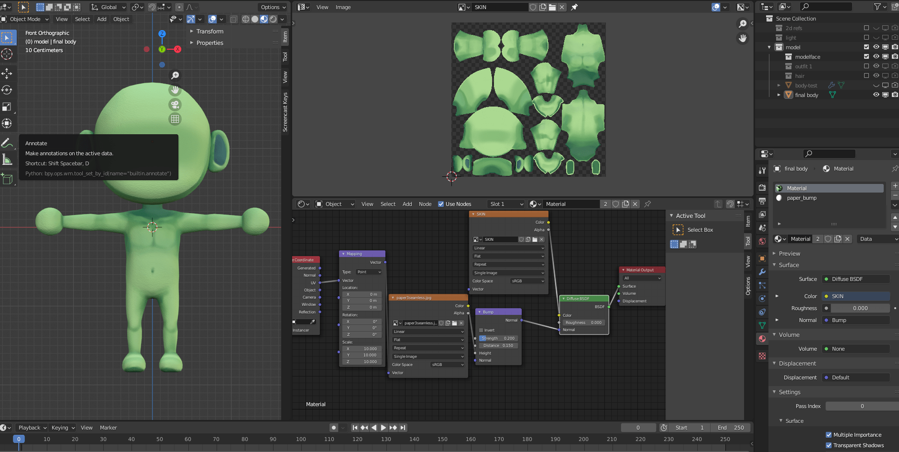Image resolution: width=899 pixels, height=452 pixels.
Task: Toggle the Use Nodes checkbox
Action: point(441,204)
